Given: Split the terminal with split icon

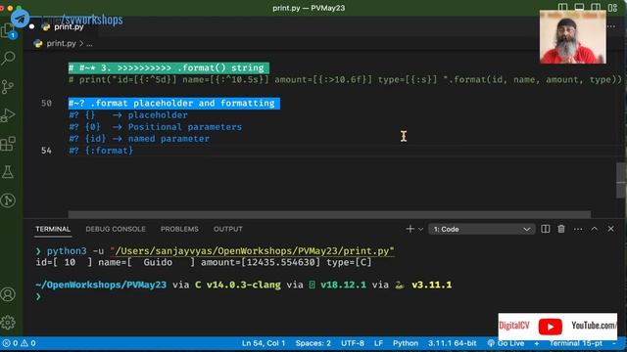Looking at the screenshot, I should click(545, 229).
